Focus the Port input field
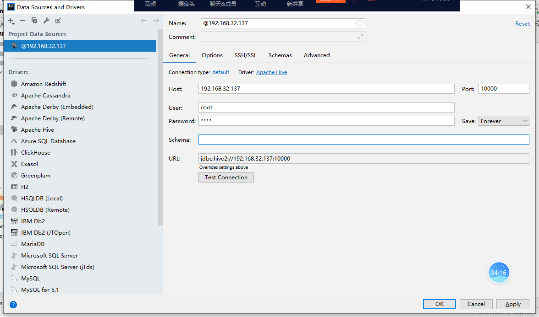 (504, 89)
